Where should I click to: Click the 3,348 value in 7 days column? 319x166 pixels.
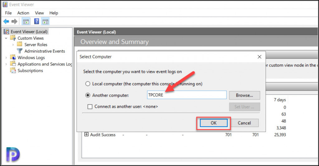(x=281, y=128)
